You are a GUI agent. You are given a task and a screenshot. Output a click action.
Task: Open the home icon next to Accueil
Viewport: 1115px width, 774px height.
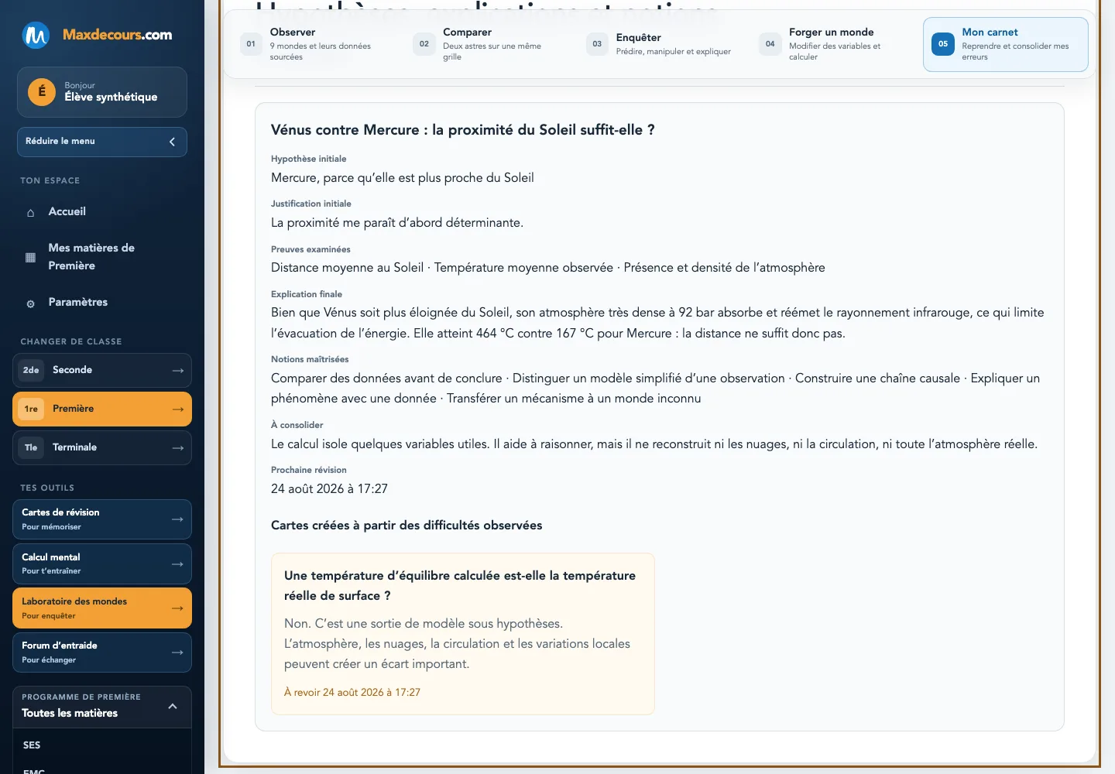point(31,213)
